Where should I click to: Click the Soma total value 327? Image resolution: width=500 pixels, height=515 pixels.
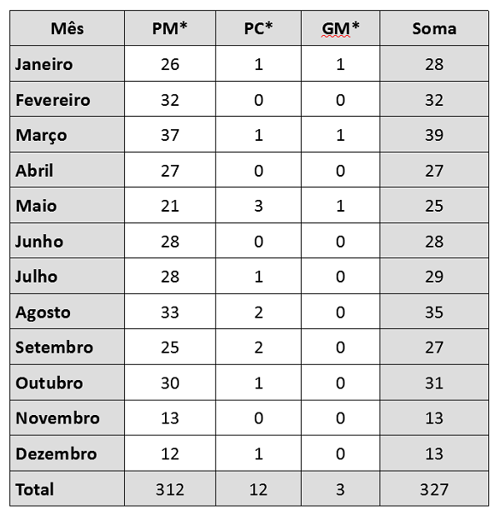click(434, 489)
